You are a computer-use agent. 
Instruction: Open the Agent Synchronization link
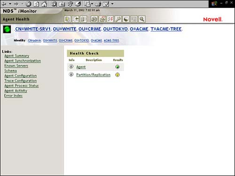[23, 61]
